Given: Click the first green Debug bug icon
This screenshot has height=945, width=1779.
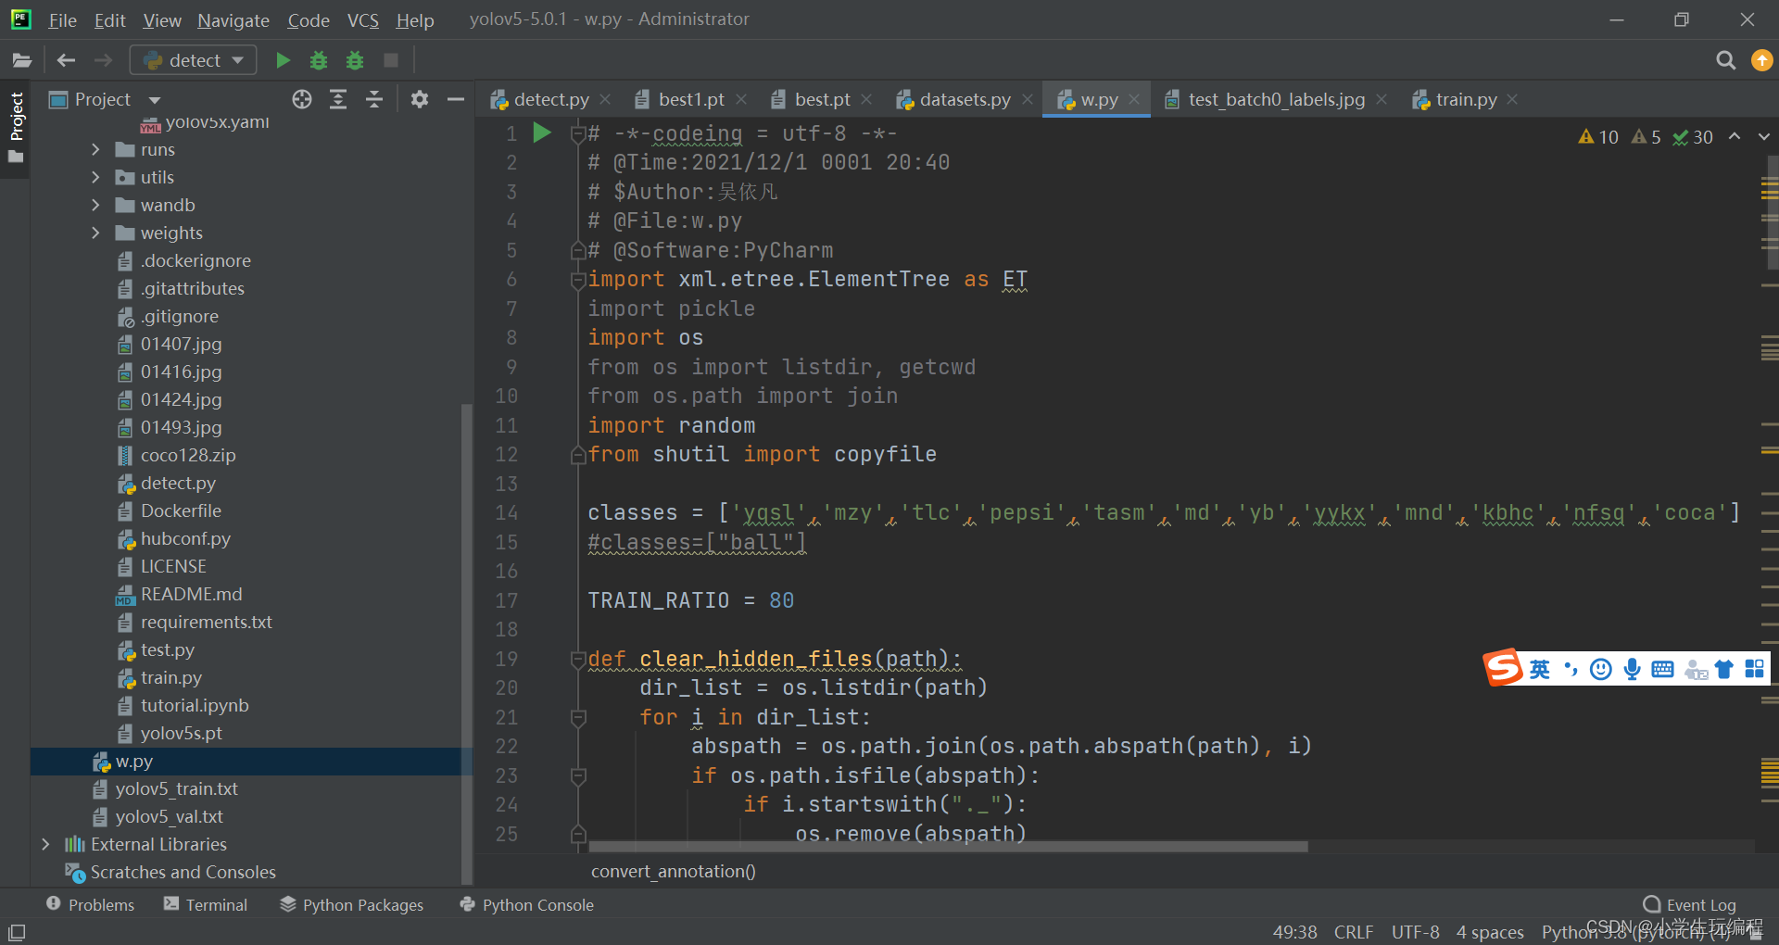Looking at the screenshot, I should (x=319, y=60).
